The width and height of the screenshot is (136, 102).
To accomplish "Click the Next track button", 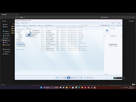I will [x=72, y=78].
